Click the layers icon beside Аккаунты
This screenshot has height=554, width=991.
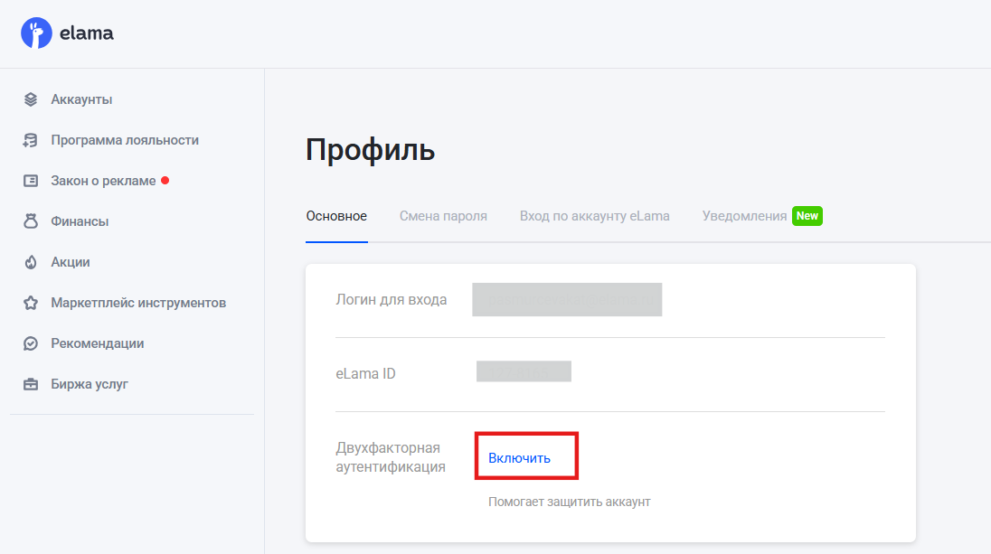pos(31,99)
